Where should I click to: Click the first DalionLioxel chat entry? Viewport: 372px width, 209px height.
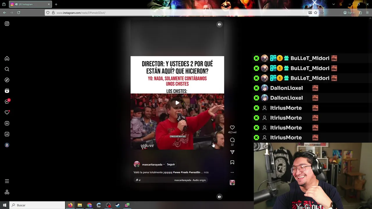[x=286, y=88]
